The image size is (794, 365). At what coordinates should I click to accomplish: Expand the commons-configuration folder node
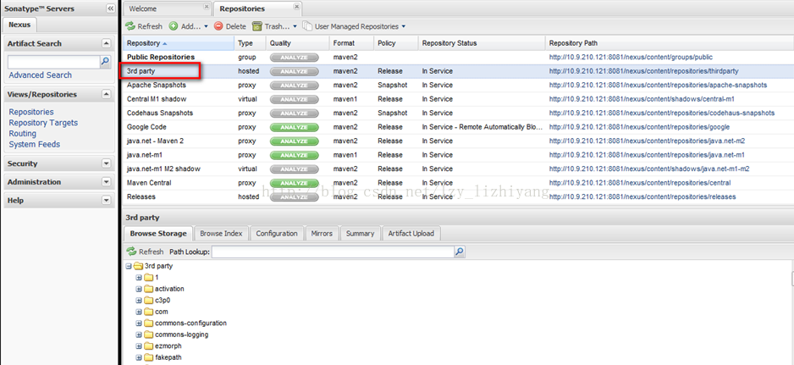coord(139,323)
